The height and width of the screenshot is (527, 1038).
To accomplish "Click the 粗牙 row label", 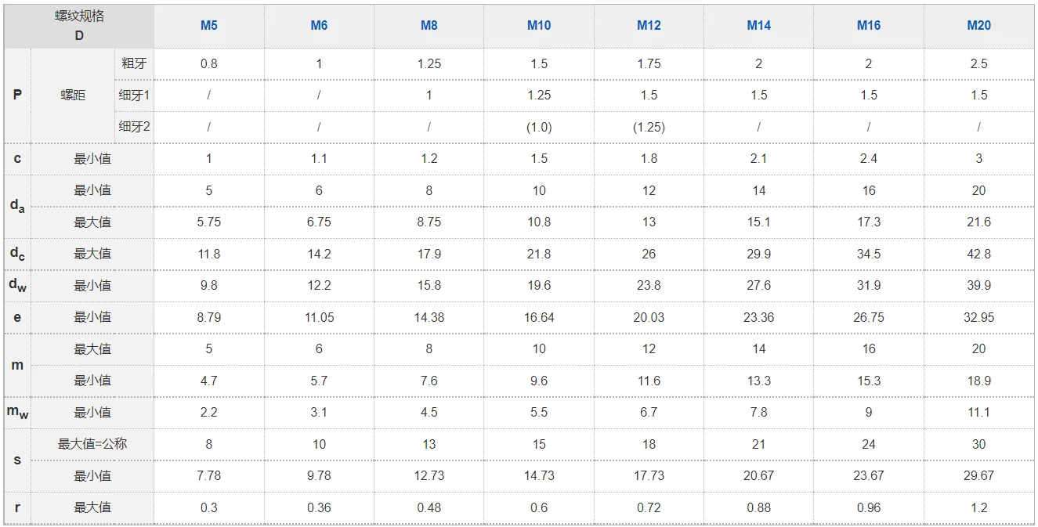I will (x=134, y=63).
